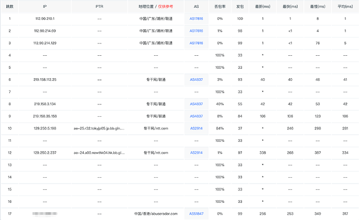Click the 丢包率 column header
The height and width of the screenshot is (220, 359).
pyautogui.click(x=220, y=6)
